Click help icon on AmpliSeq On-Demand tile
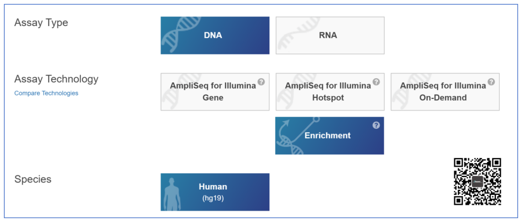Viewport: 522px width, 221px height. 491,82
